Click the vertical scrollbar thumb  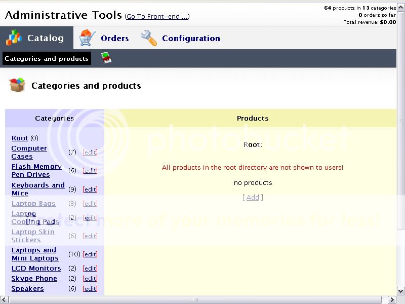(401, 121)
